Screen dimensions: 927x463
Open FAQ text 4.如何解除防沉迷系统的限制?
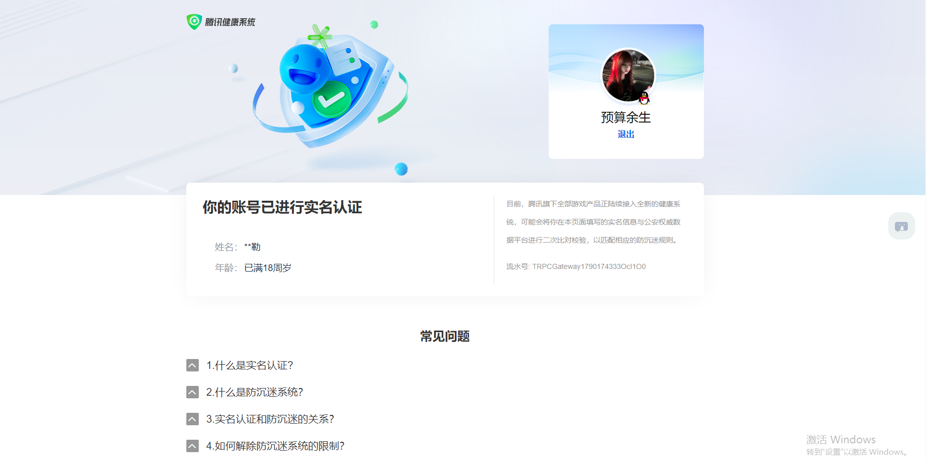pos(275,446)
